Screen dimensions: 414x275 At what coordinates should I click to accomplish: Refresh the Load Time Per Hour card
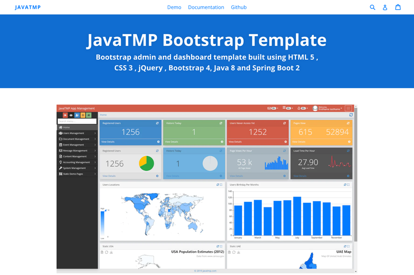[x=348, y=151]
